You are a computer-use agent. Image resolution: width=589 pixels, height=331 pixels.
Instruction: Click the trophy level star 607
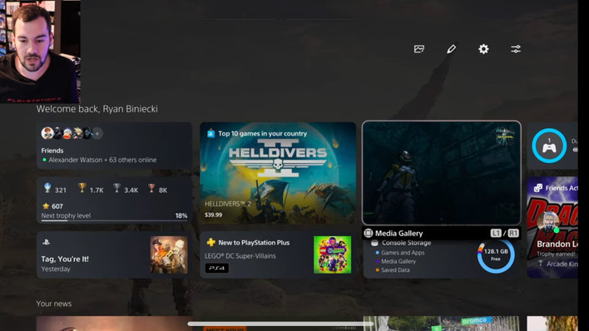pos(52,206)
